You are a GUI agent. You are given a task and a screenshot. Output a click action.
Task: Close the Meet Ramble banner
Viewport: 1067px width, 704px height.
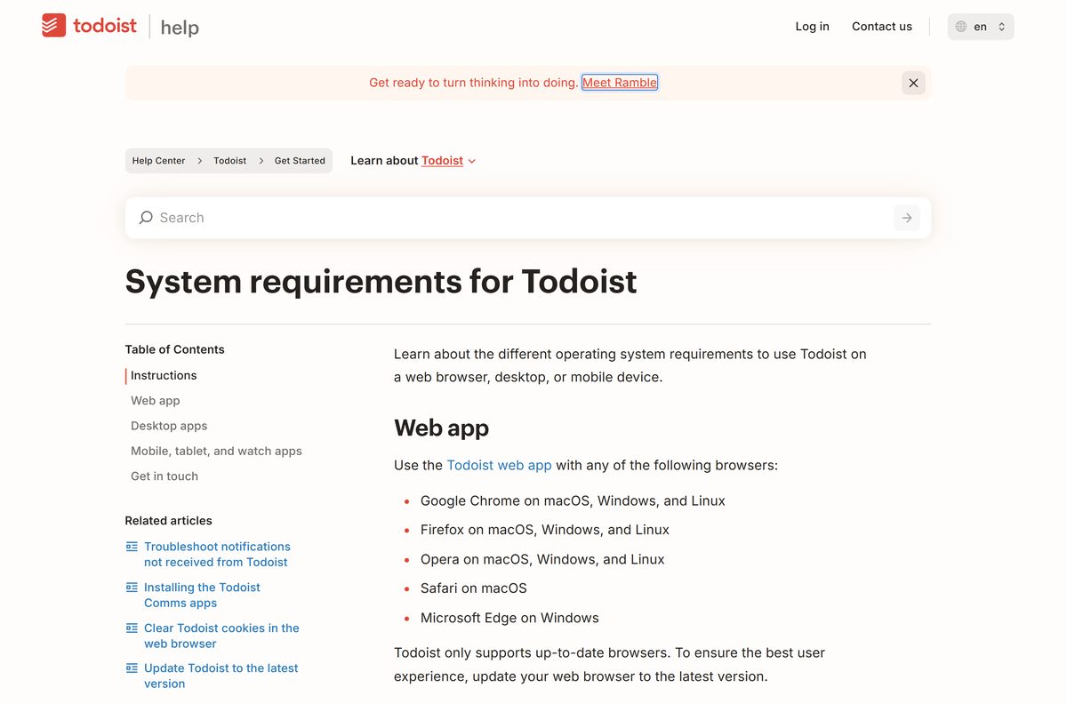tap(913, 83)
